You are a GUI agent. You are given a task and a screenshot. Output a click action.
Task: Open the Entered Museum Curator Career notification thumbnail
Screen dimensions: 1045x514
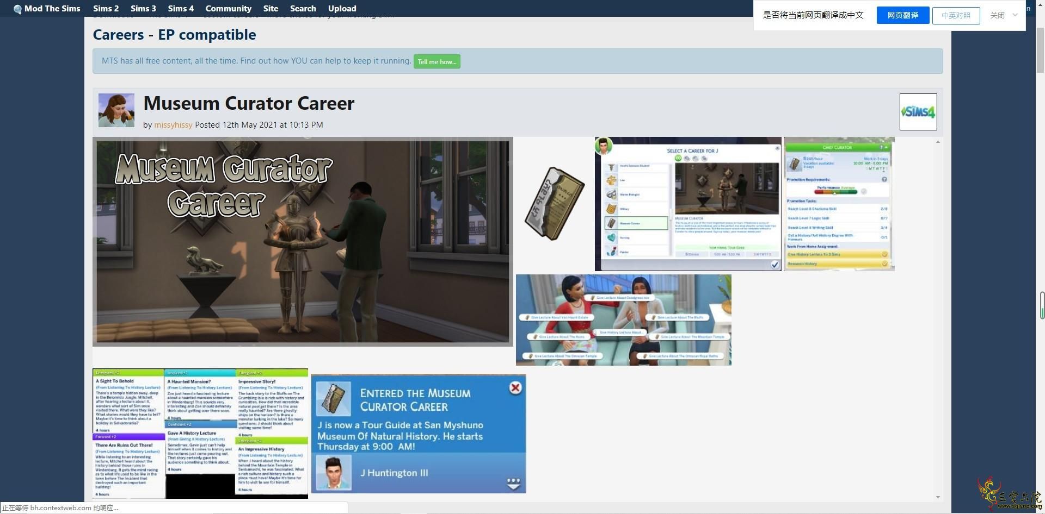click(418, 434)
